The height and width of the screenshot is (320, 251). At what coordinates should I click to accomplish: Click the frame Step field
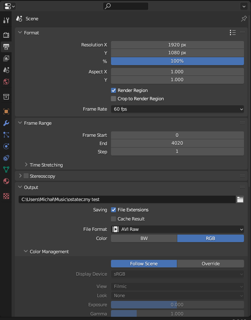point(177,151)
